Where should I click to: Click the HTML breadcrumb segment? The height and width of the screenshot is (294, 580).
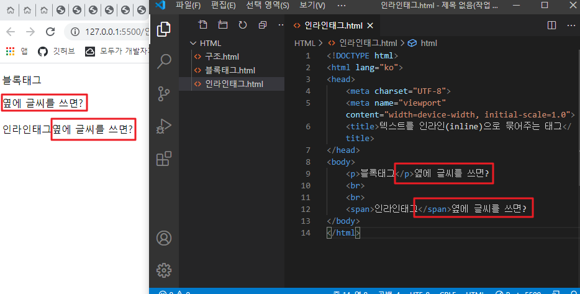point(305,44)
